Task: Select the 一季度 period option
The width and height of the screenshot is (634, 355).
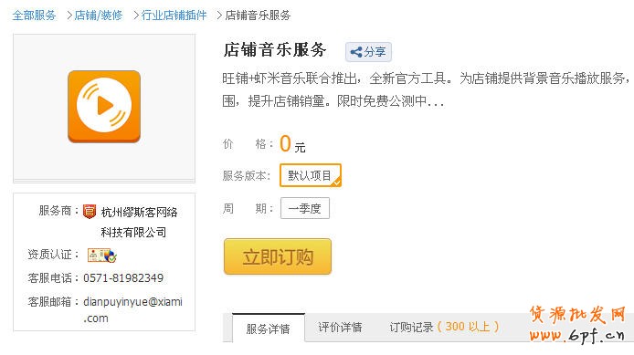Action: [x=305, y=208]
